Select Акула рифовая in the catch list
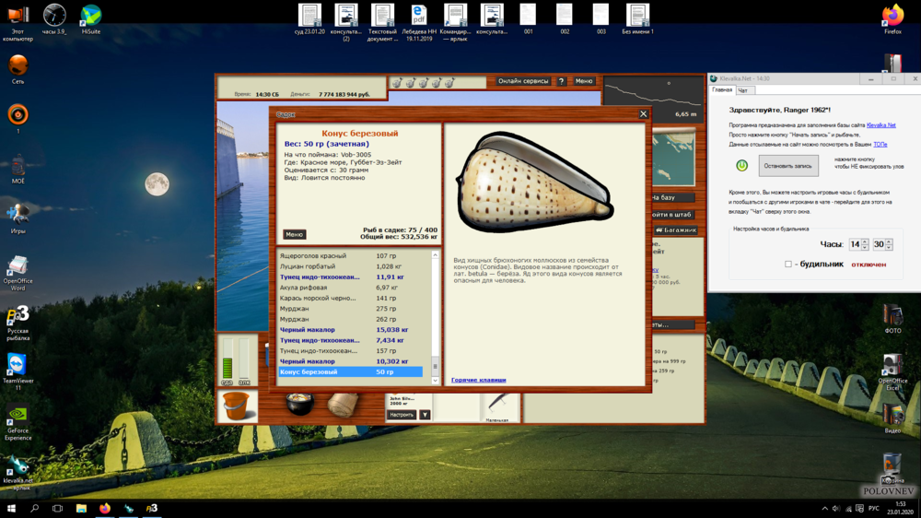Screen dimensions: 921x518 point(303,288)
